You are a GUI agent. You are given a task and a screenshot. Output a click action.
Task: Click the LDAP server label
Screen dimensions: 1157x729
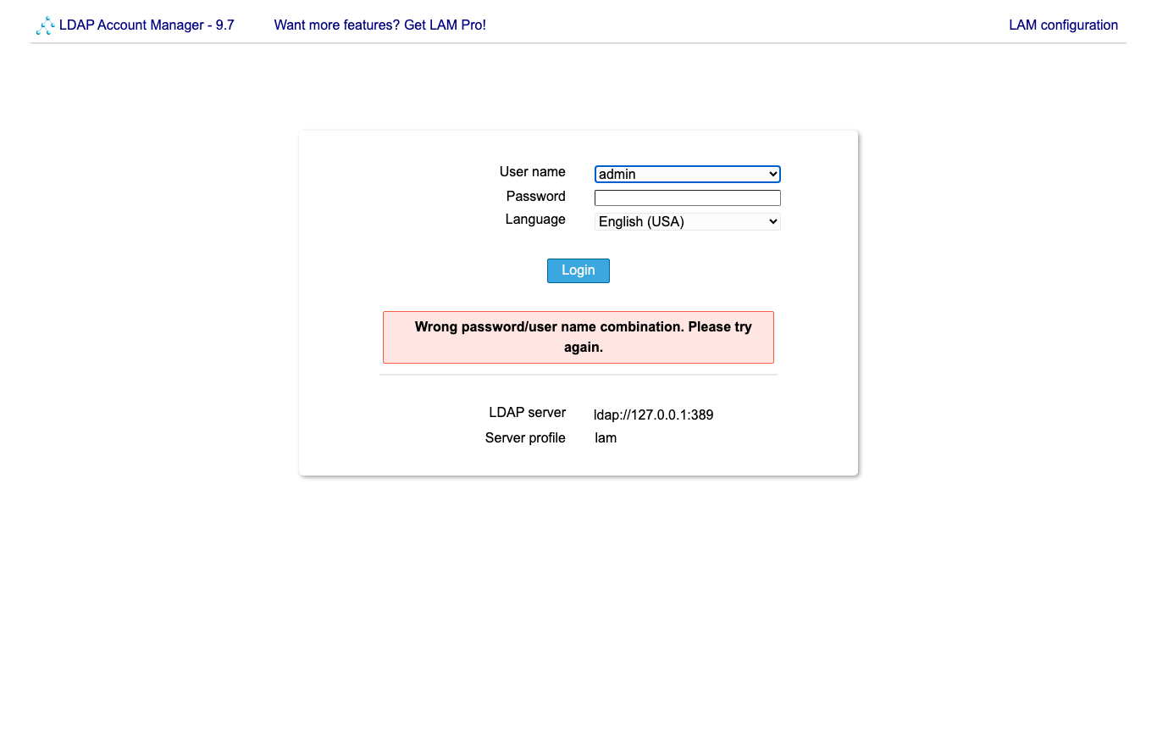(x=527, y=413)
